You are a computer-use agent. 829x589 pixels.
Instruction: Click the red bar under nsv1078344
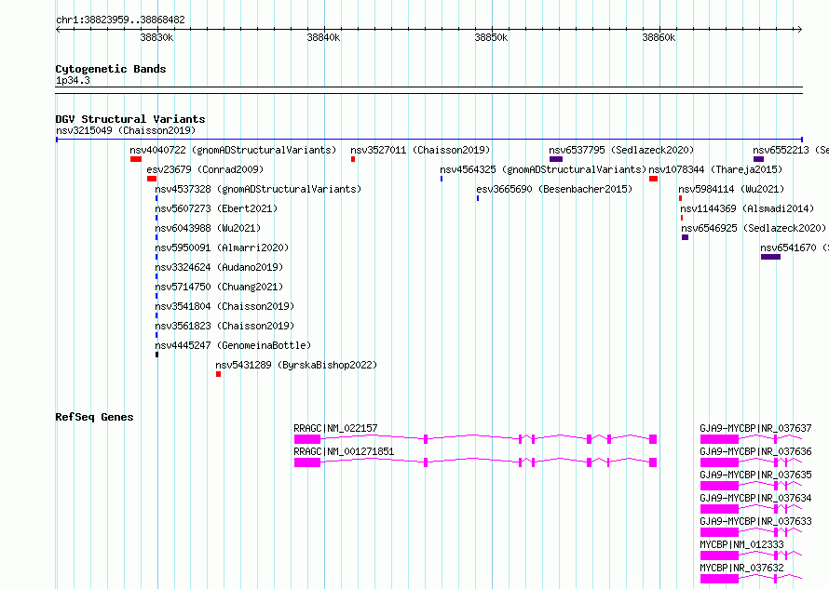[654, 179]
